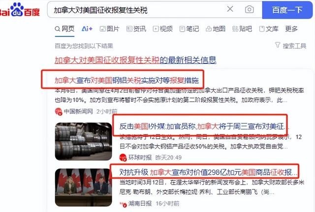315x212 pixels.
Task: Expand the 更多 menu
Action: pos(291,29)
